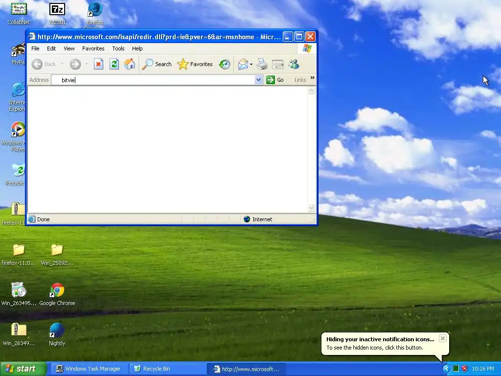Click the Windows flag throbber logo
This screenshot has width=501, height=376.
[307, 48]
